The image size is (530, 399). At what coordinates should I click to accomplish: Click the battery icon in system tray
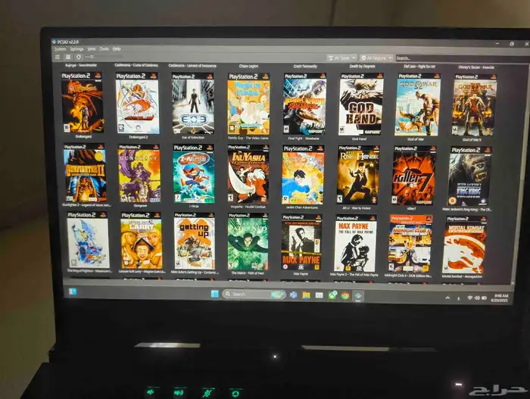point(484,298)
